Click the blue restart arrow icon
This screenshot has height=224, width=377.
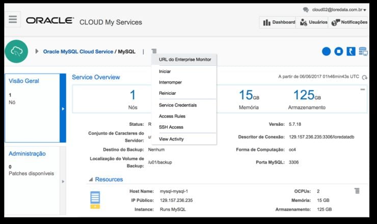[351, 51]
